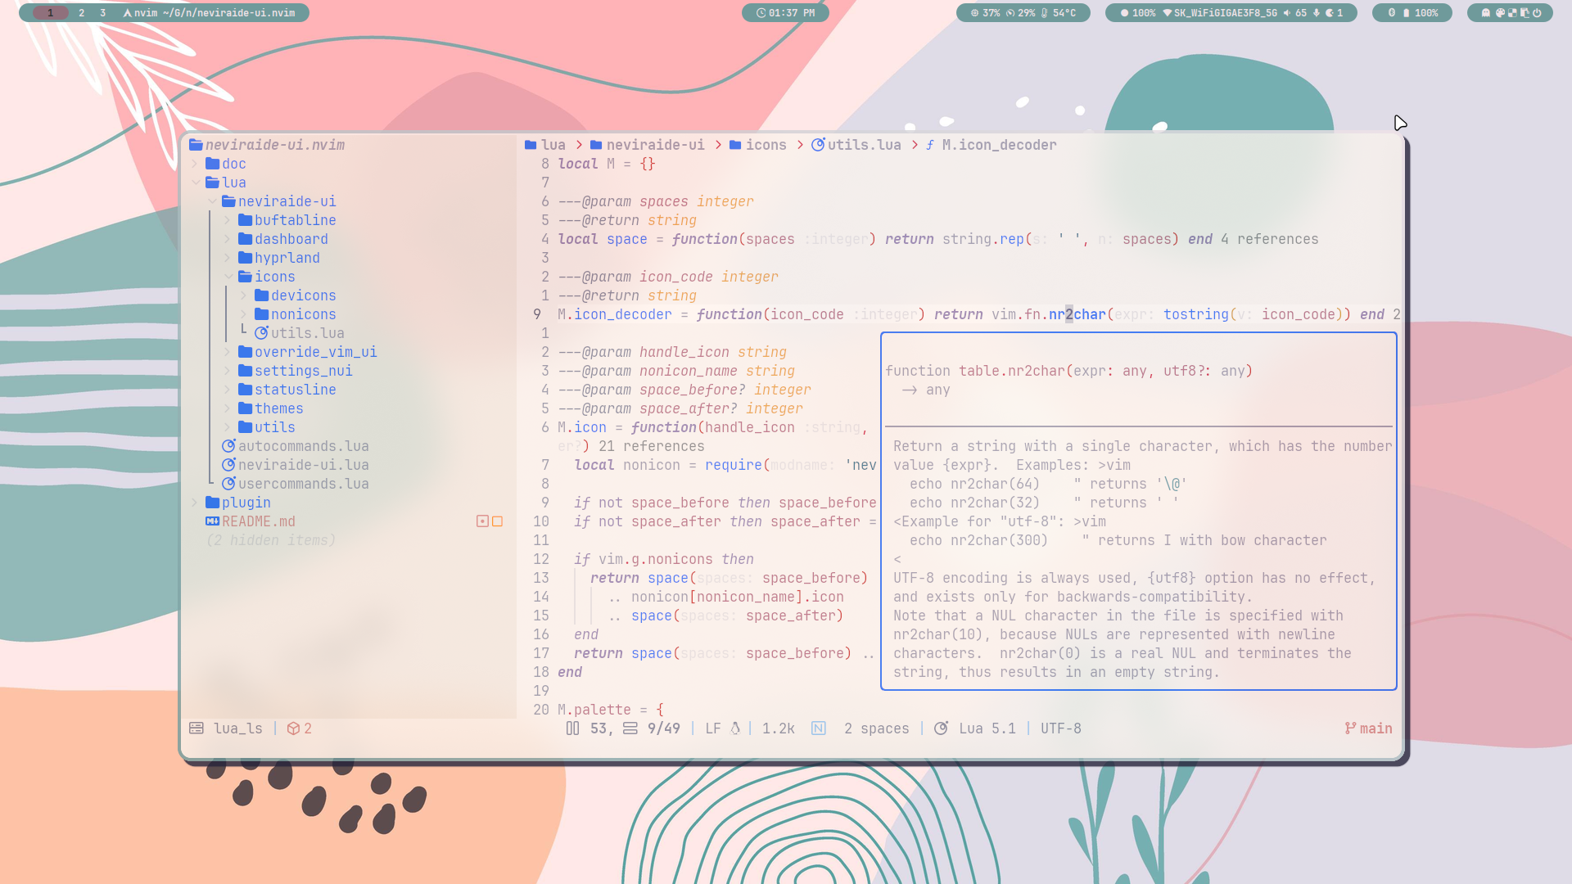Switch to workspace 3 in top bar
This screenshot has width=1572, height=884.
pos(102,12)
